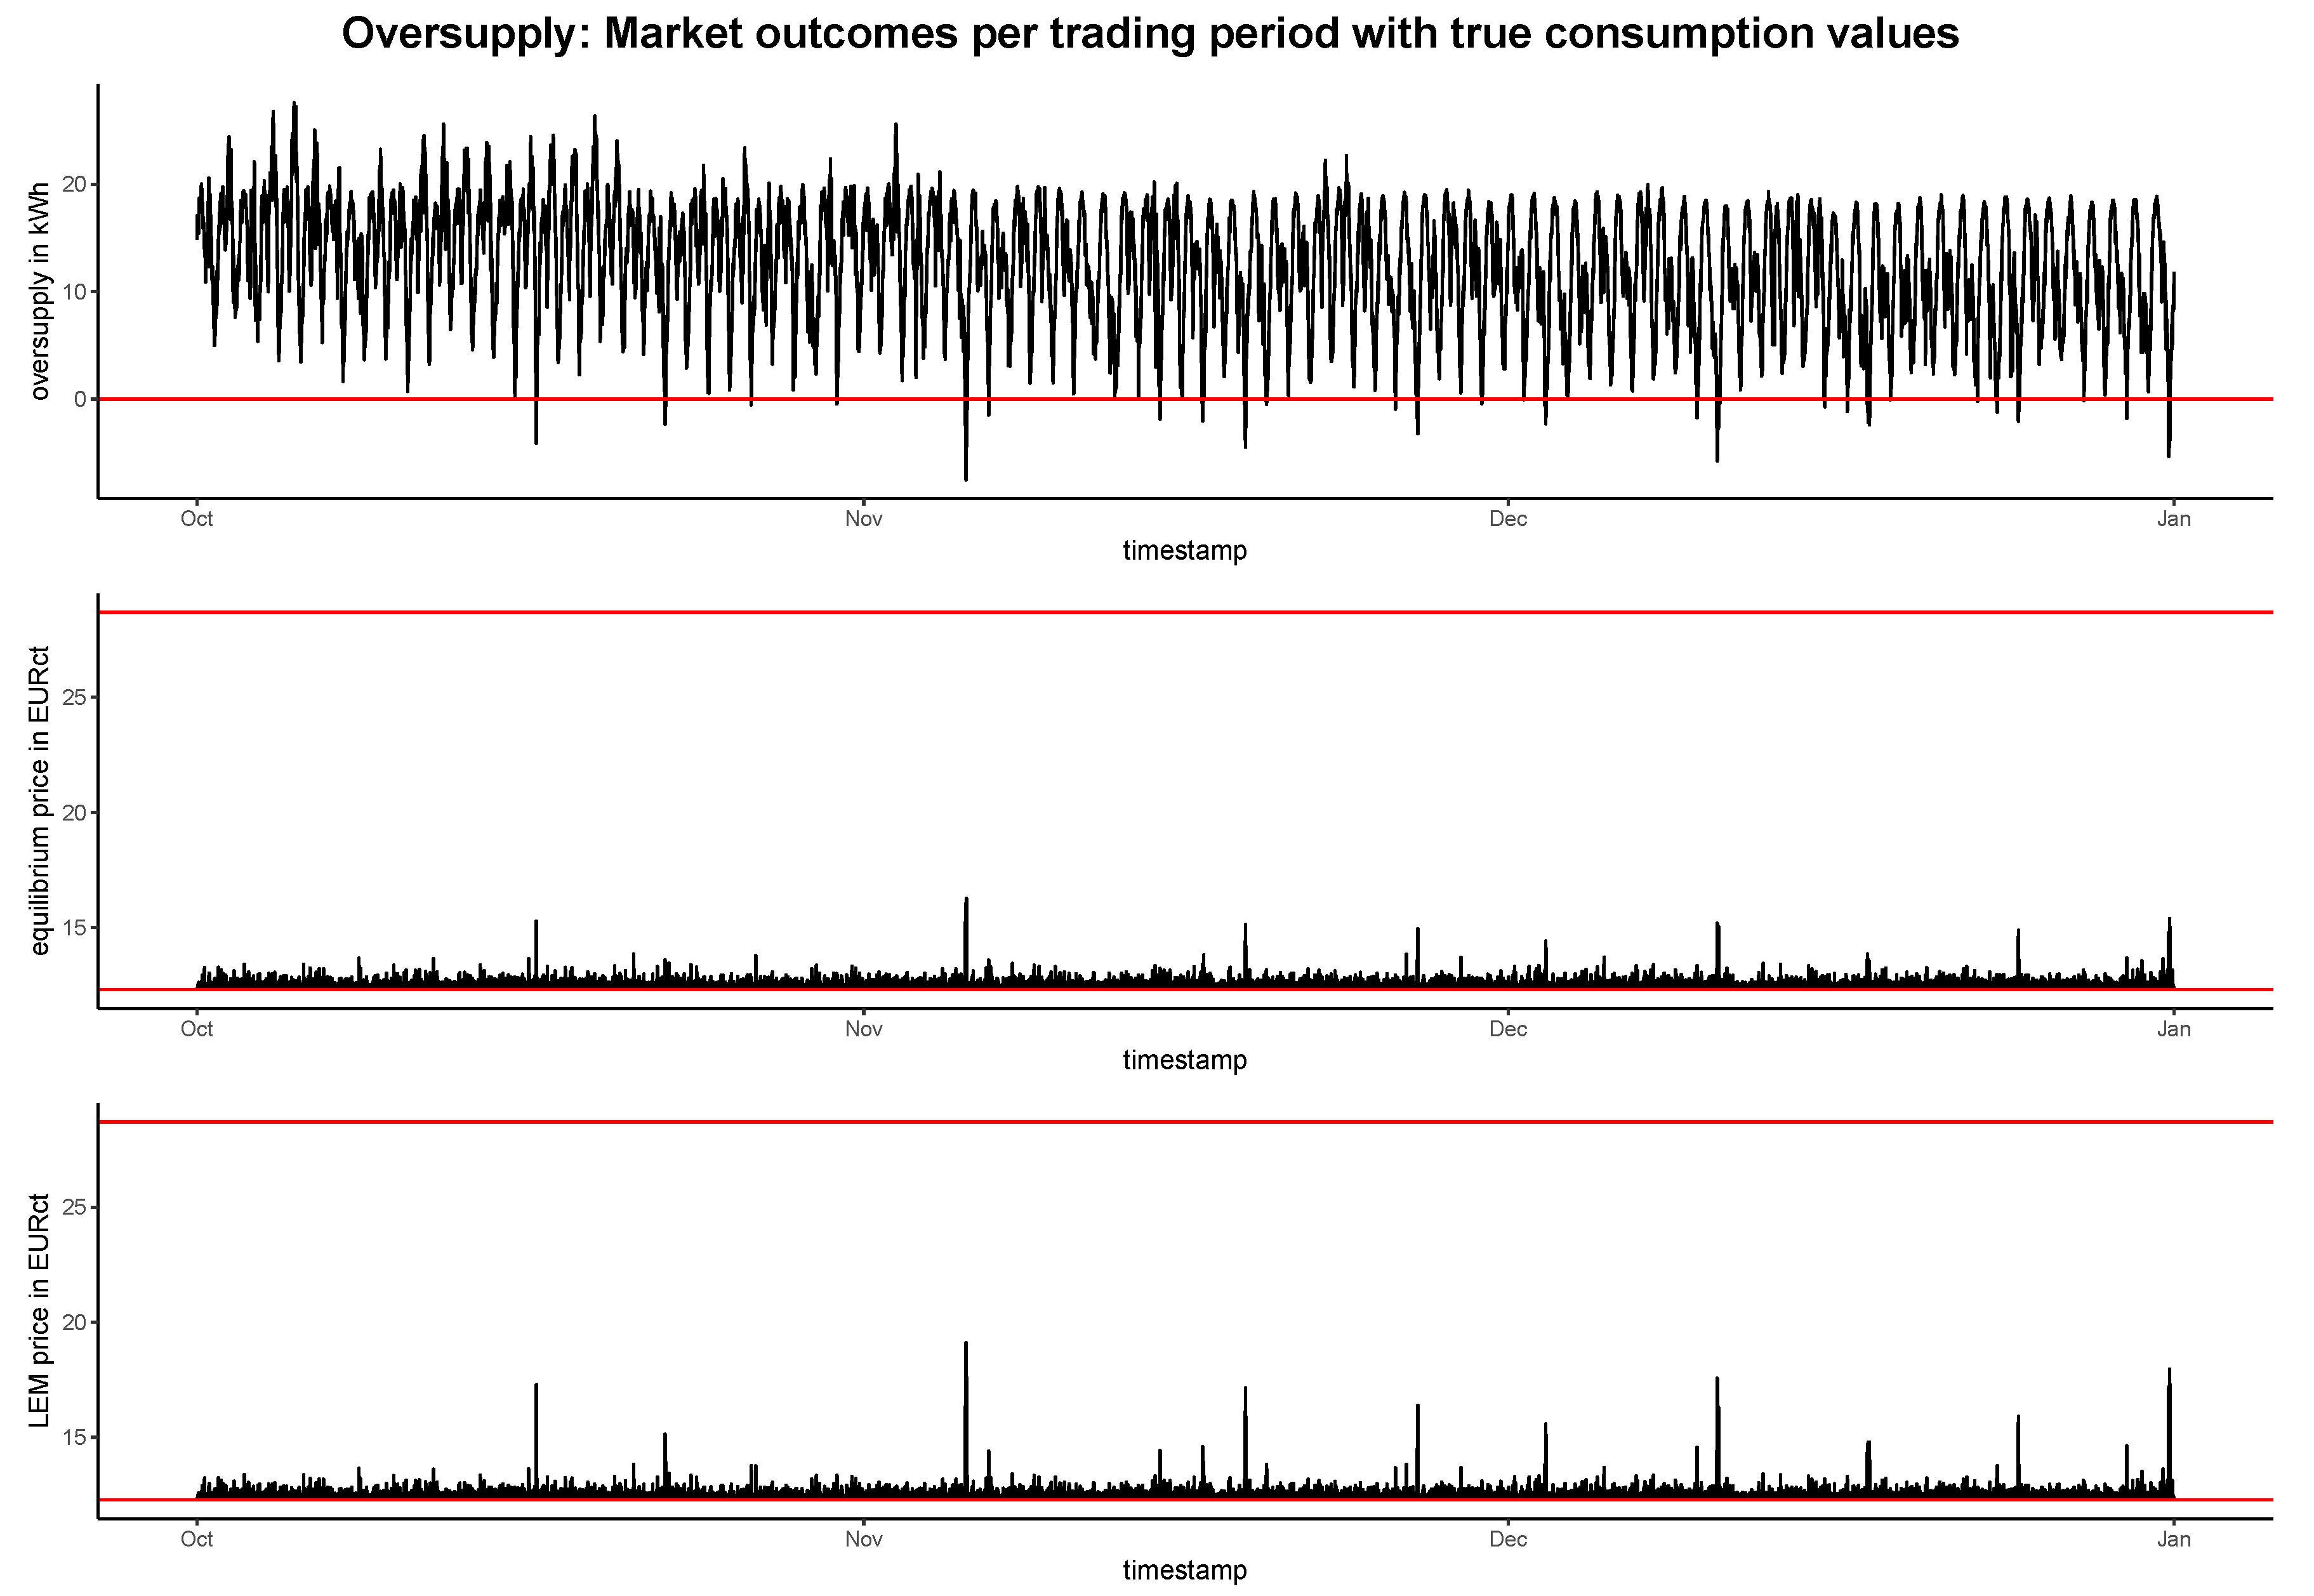Click the timestamp label under the middle chart
This screenshot has height=1596, width=2314.
click(x=1184, y=1060)
